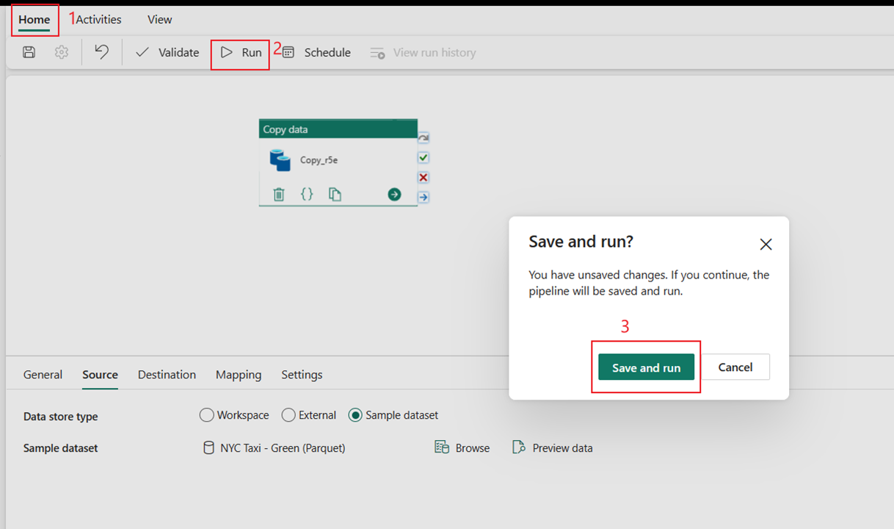The height and width of the screenshot is (529, 894).
Task: Open the Schedule option
Action: pyautogui.click(x=316, y=52)
